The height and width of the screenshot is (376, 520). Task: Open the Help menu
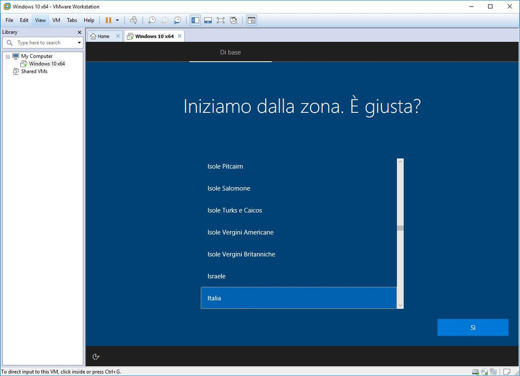click(89, 20)
